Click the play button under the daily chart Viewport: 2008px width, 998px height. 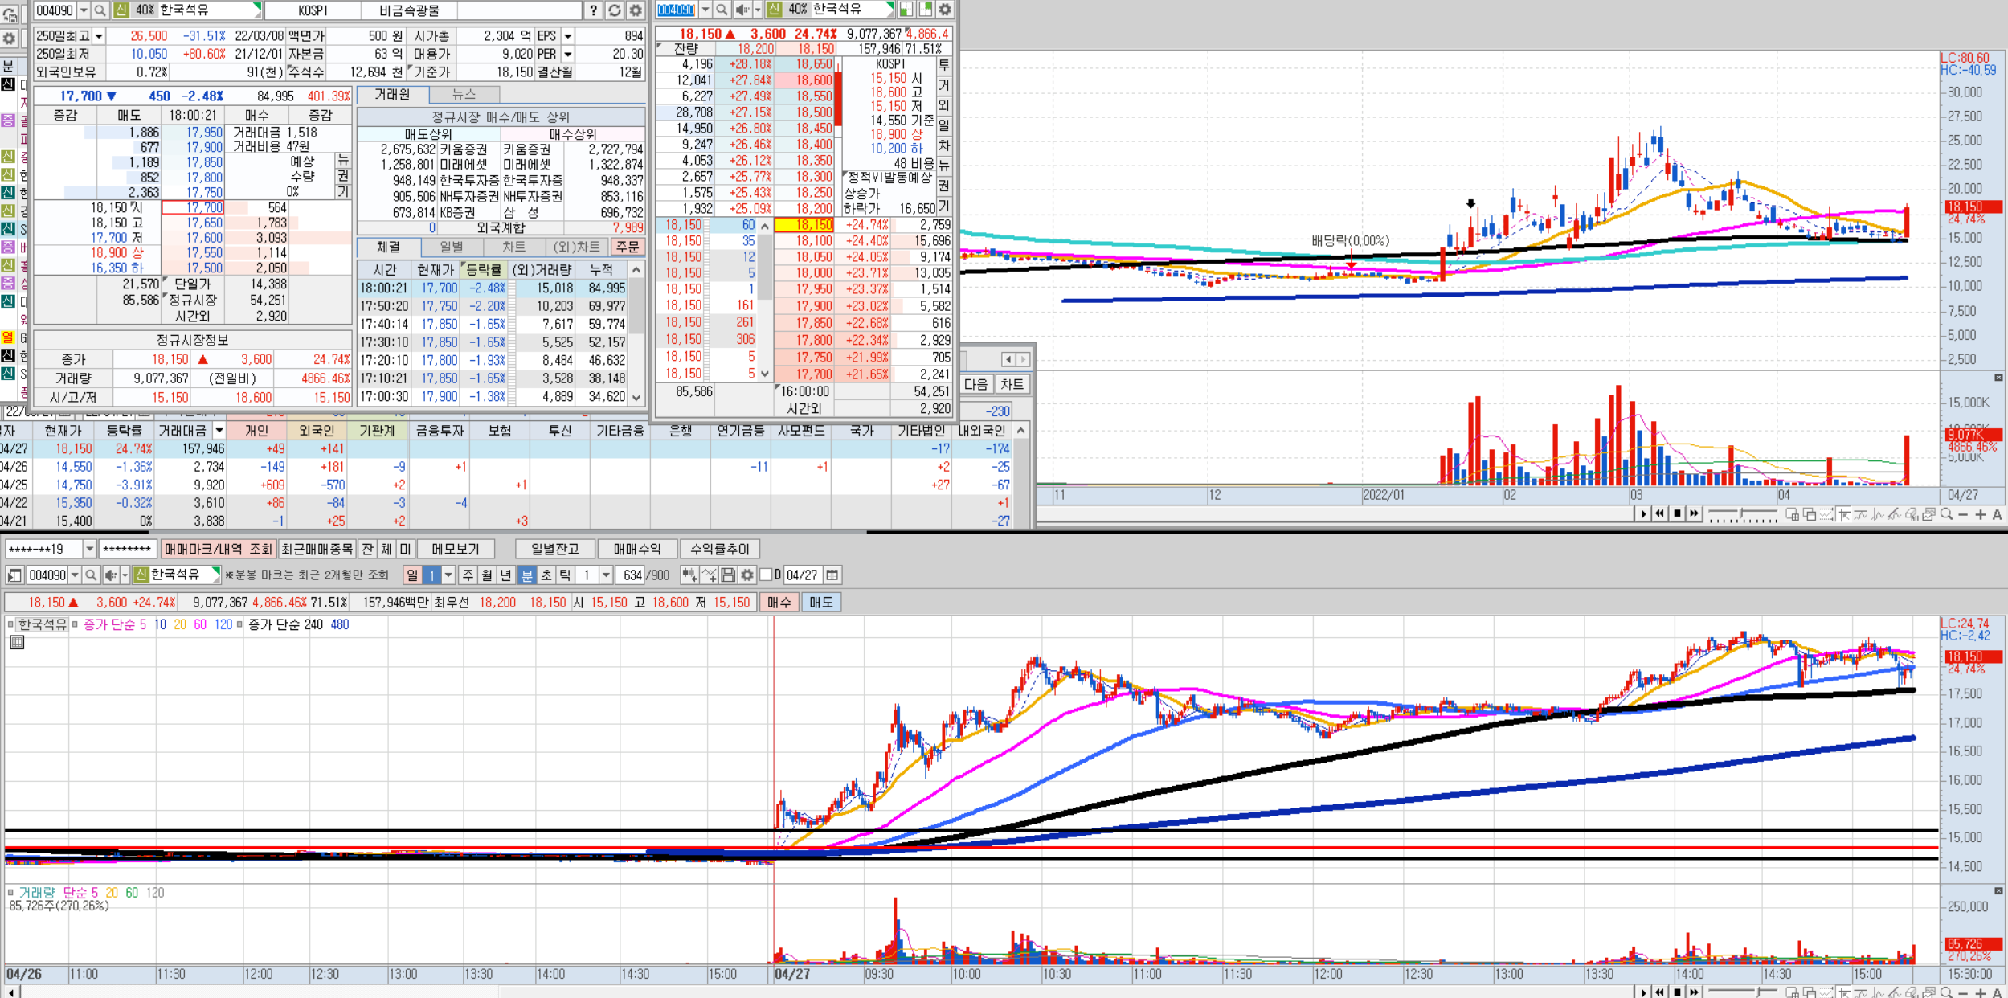point(1643,514)
